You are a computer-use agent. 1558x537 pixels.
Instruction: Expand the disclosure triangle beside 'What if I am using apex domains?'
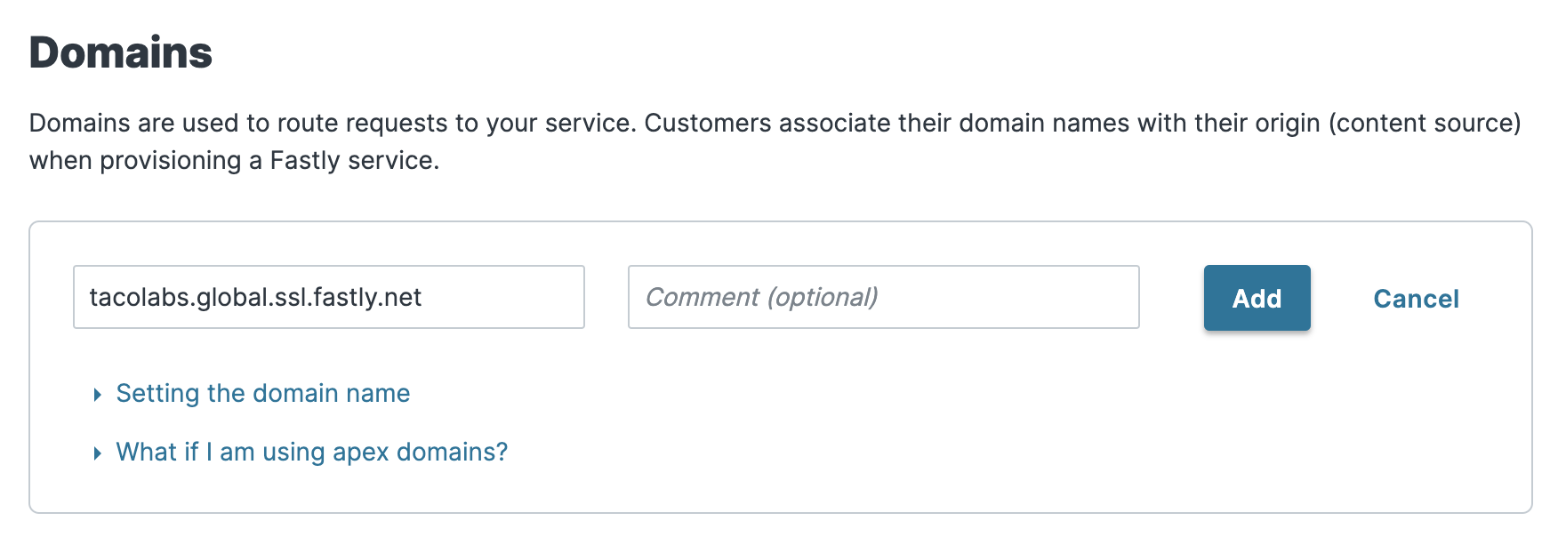point(98,453)
